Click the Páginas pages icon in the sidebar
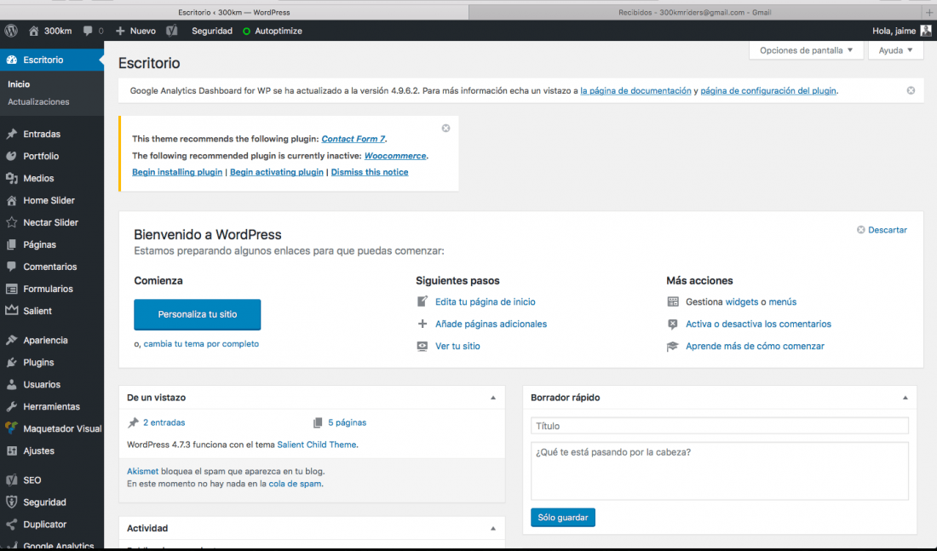Screen dimensions: 937x551 click(11, 244)
